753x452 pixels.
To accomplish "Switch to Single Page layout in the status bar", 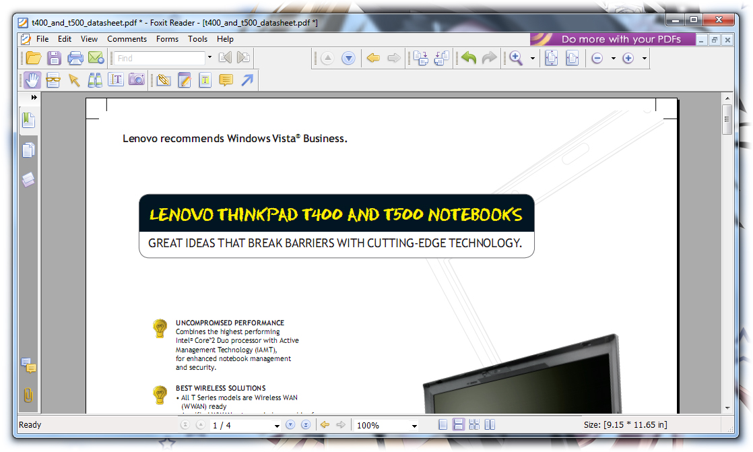I will pos(443,424).
